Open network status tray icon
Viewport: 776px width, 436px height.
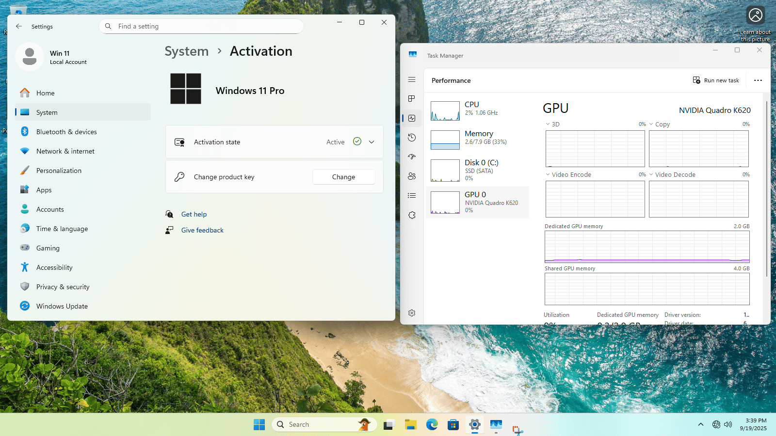(x=716, y=424)
